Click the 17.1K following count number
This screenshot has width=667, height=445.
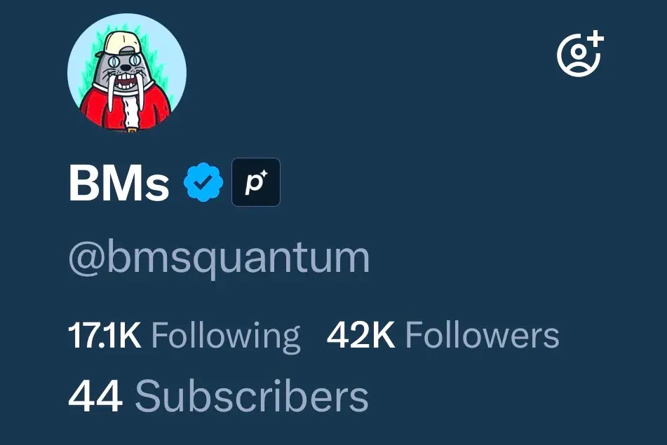point(105,336)
